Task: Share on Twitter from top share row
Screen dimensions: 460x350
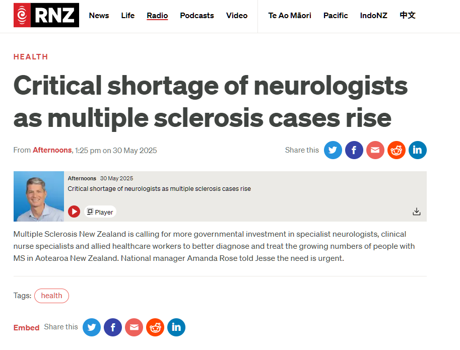Action: coord(333,150)
